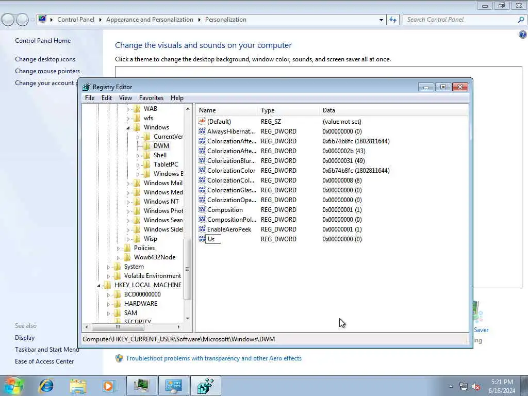Image resolution: width=528 pixels, height=396 pixels.
Task: Open Internet Explorer from the taskbar
Action: tap(46, 386)
